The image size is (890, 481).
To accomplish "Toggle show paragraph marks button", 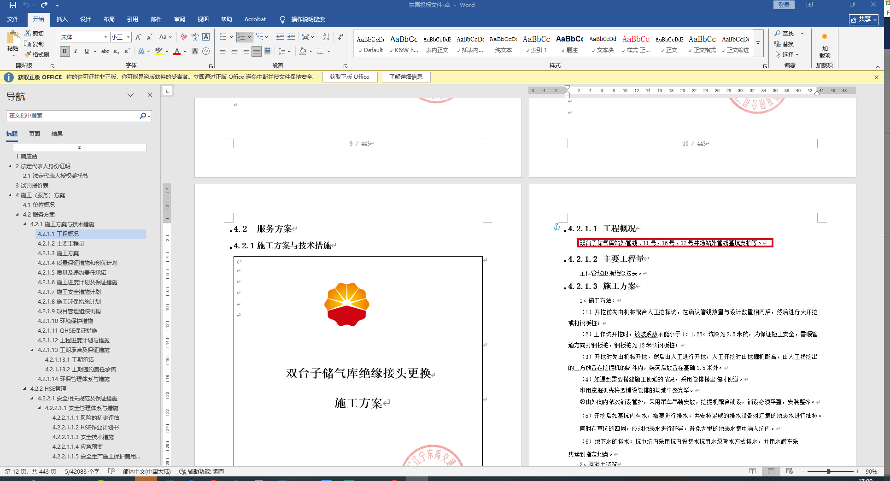I will coord(340,37).
